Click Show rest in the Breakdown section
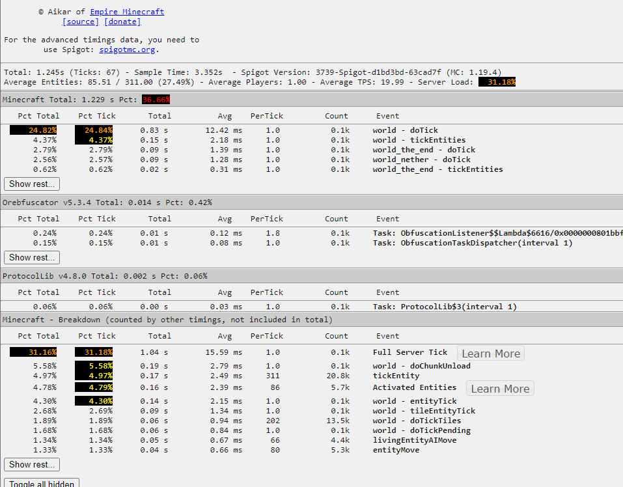The height and width of the screenshot is (487, 623). (x=31, y=464)
